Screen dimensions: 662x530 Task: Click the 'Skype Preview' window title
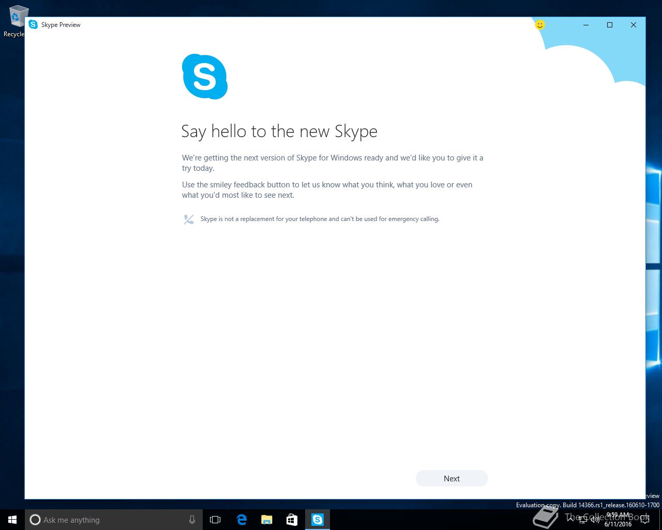[61, 25]
